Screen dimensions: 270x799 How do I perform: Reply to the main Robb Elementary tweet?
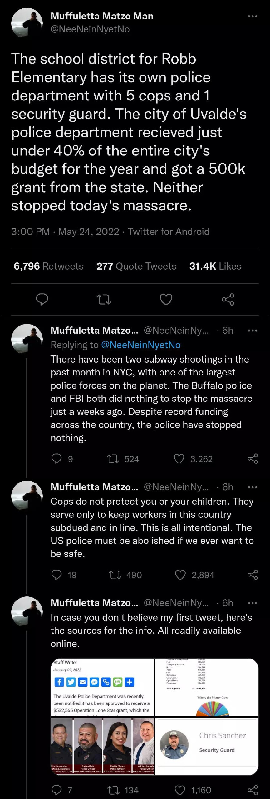(x=42, y=299)
